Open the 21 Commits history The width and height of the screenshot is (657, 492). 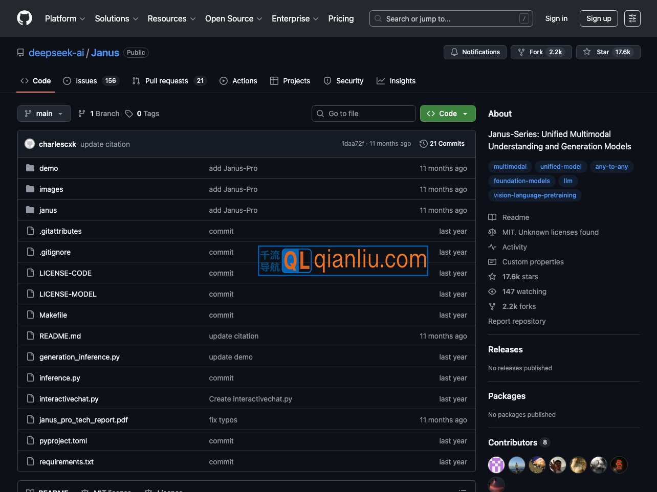point(442,144)
